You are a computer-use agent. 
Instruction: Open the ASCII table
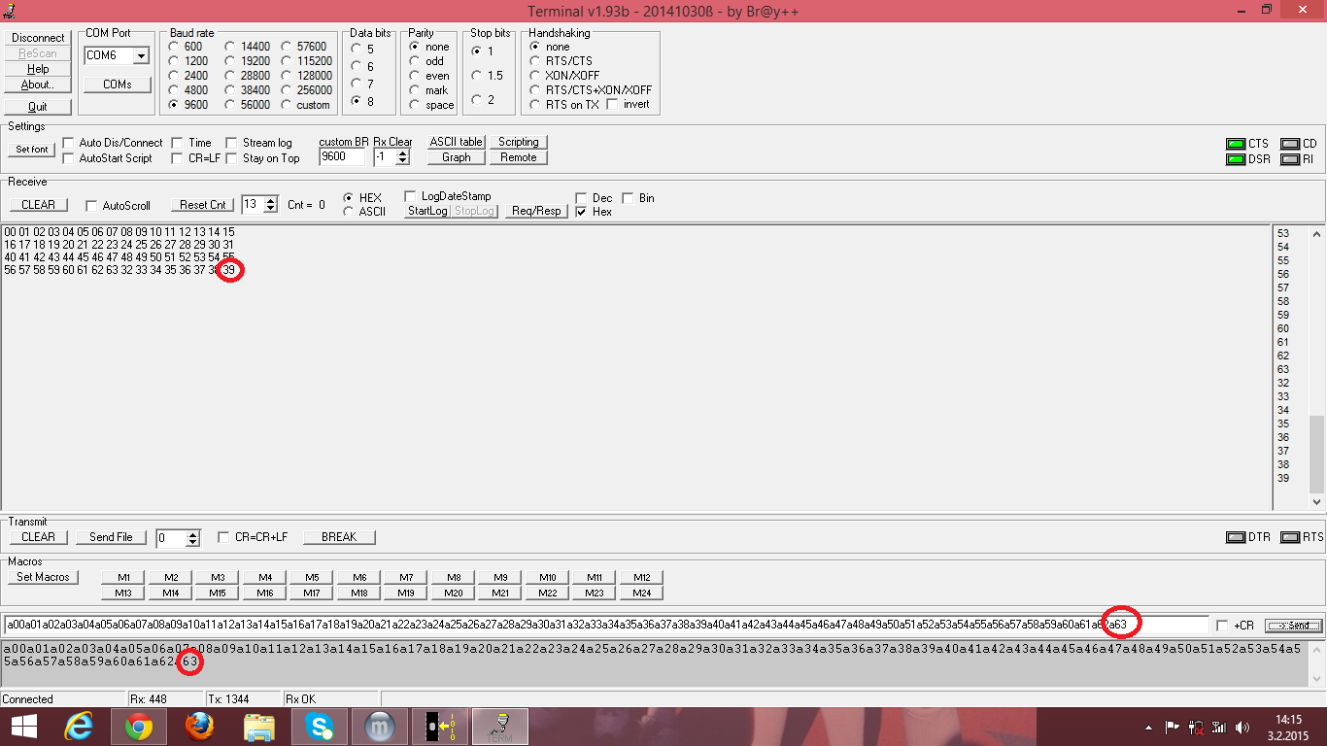pos(456,142)
